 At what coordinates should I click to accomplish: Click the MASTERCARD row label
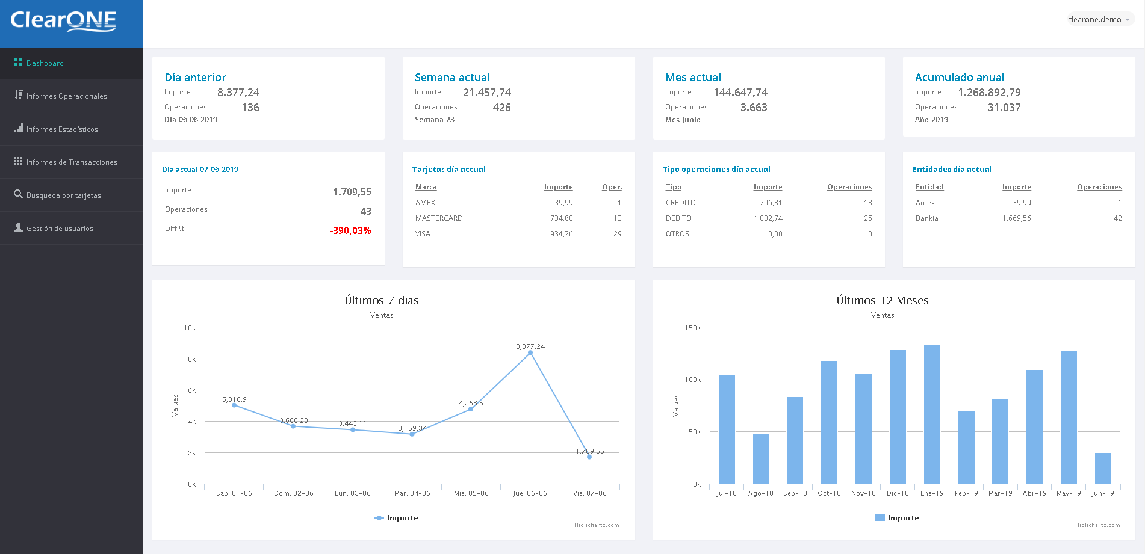439,218
